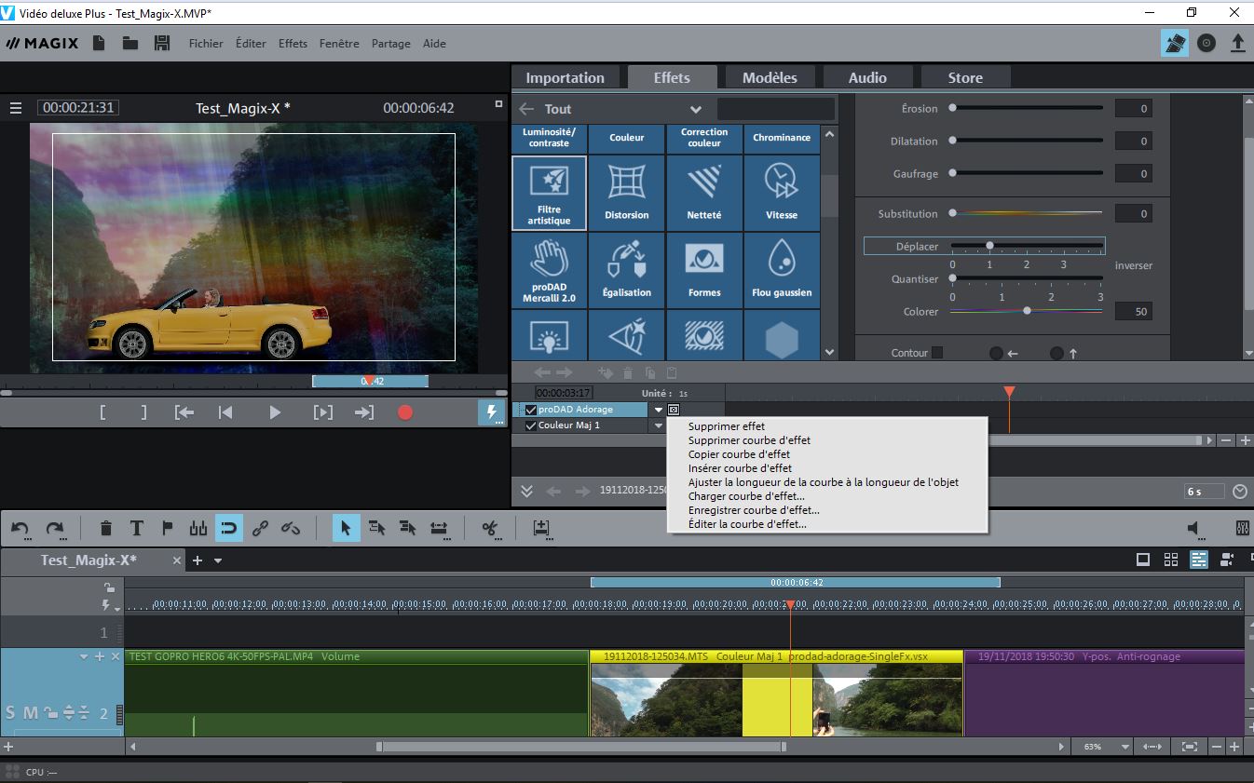Switch to the Importation tab
This screenshot has width=1254, height=783.
[565, 77]
